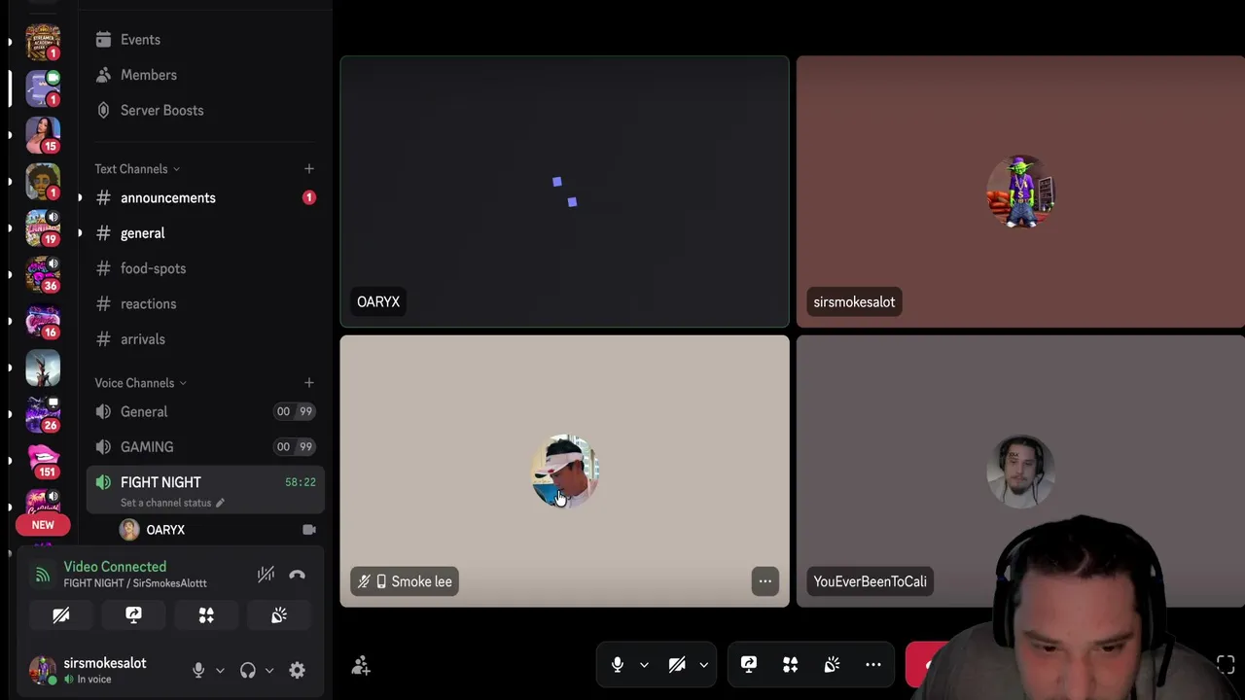This screenshot has height=700, width=1245.
Task: Select the OARYX video tile
Action: pyautogui.click(x=564, y=192)
